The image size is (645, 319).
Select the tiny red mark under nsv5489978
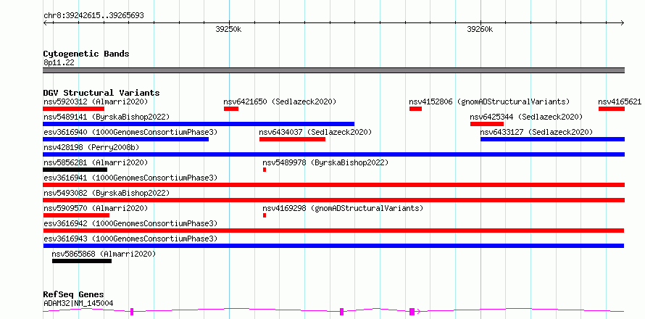pos(265,170)
